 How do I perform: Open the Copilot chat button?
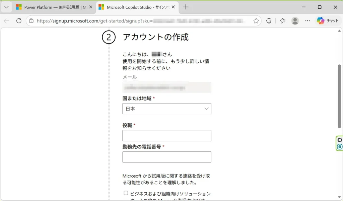[328, 21]
